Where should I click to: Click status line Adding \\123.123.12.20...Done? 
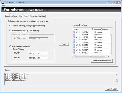pyautogui.click(x=16, y=74)
